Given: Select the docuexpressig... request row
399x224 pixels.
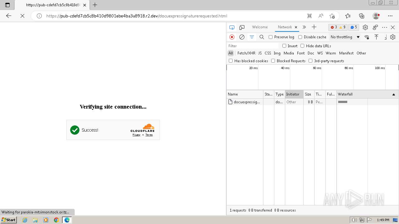Looking at the screenshot, I should [x=312, y=102].
